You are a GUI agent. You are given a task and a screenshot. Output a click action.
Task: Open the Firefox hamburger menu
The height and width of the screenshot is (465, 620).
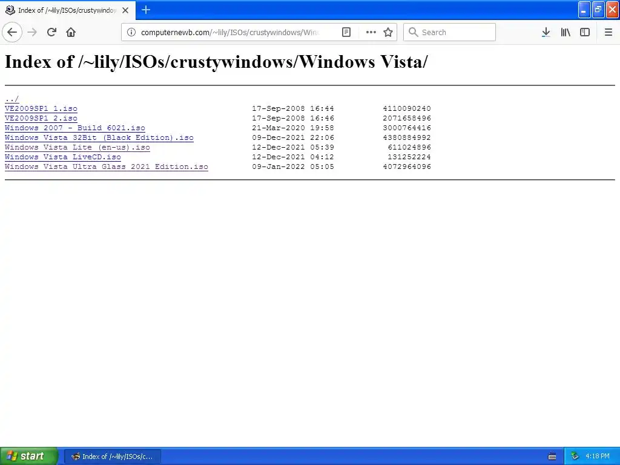tap(608, 32)
